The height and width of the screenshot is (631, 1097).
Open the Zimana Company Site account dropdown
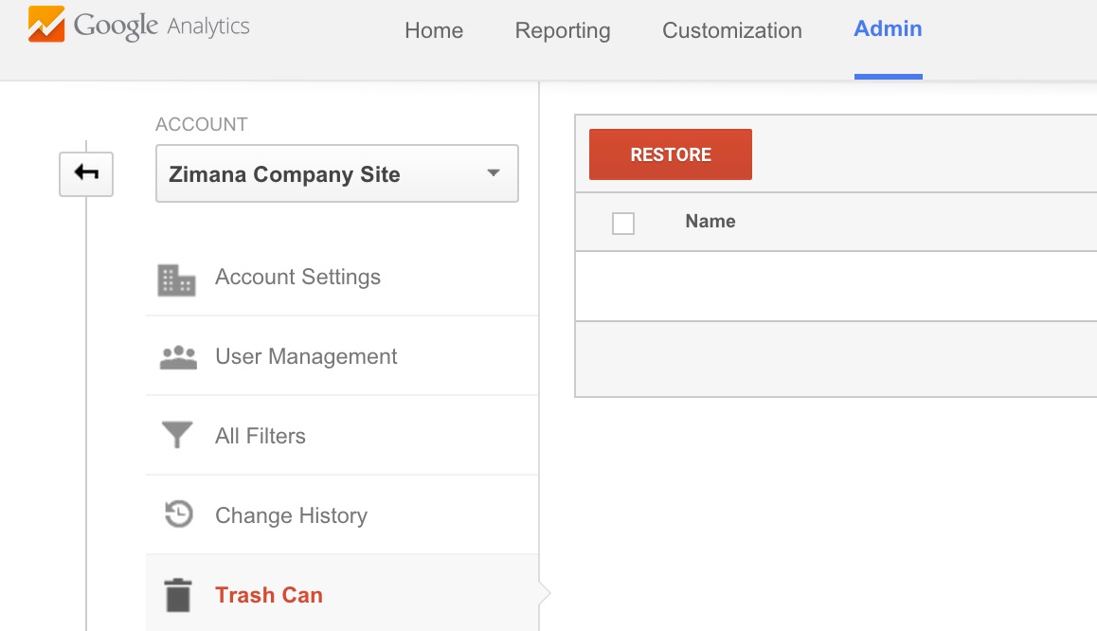click(x=337, y=173)
